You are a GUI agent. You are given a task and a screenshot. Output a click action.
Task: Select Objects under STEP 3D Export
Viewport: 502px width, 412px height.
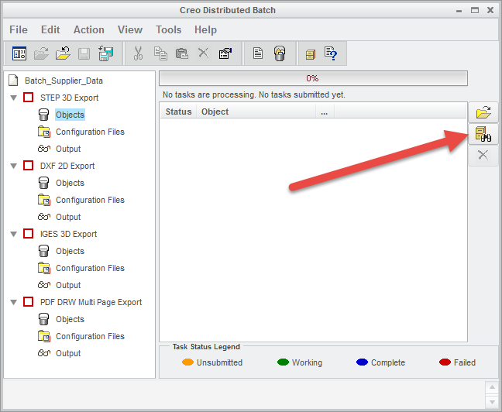tap(70, 115)
